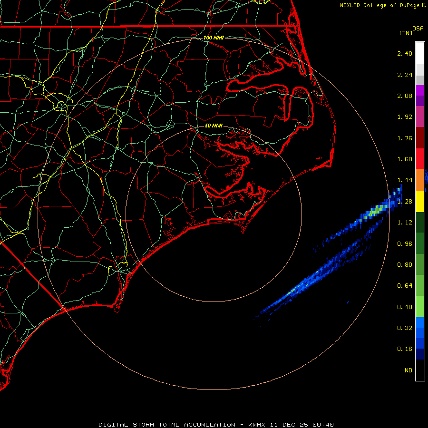Viewport: 428px width, 428px height.
Task: Click the 1.44 legend value
Action: pos(405,180)
